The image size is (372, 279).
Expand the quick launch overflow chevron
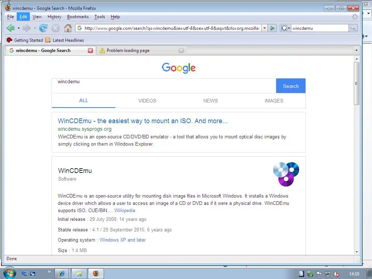point(49,272)
